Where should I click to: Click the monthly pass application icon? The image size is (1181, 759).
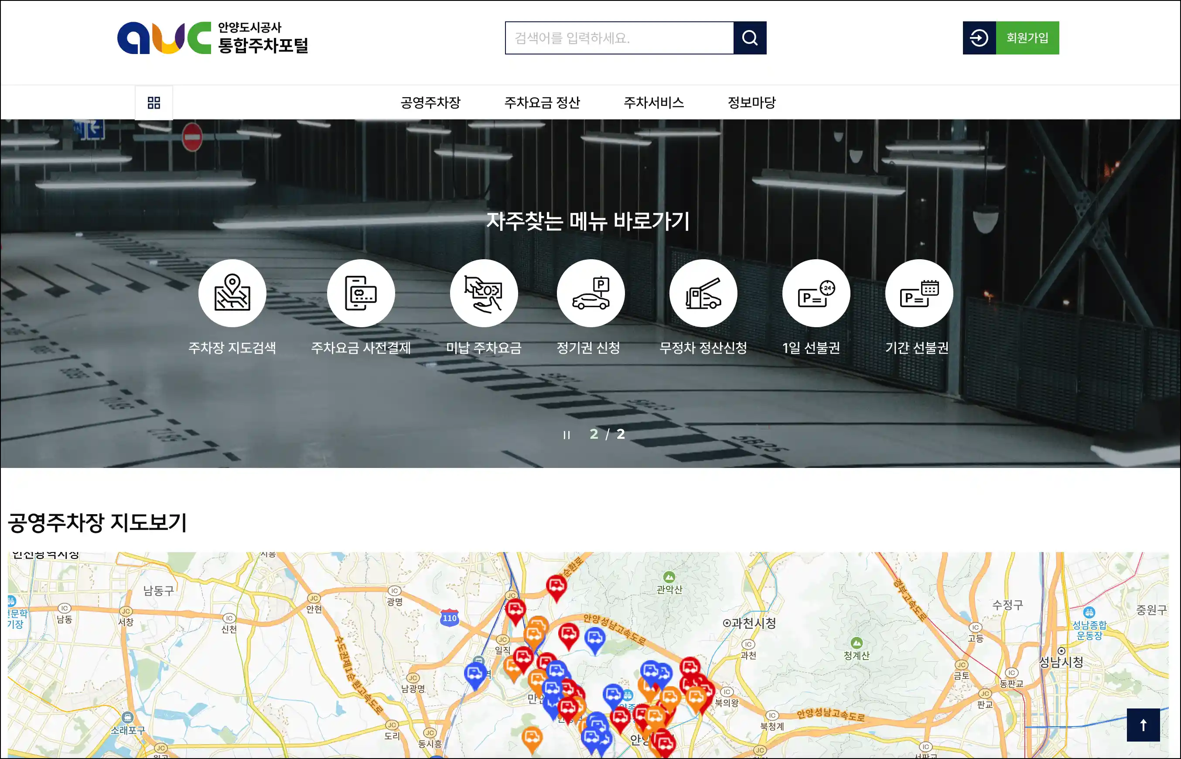(590, 293)
